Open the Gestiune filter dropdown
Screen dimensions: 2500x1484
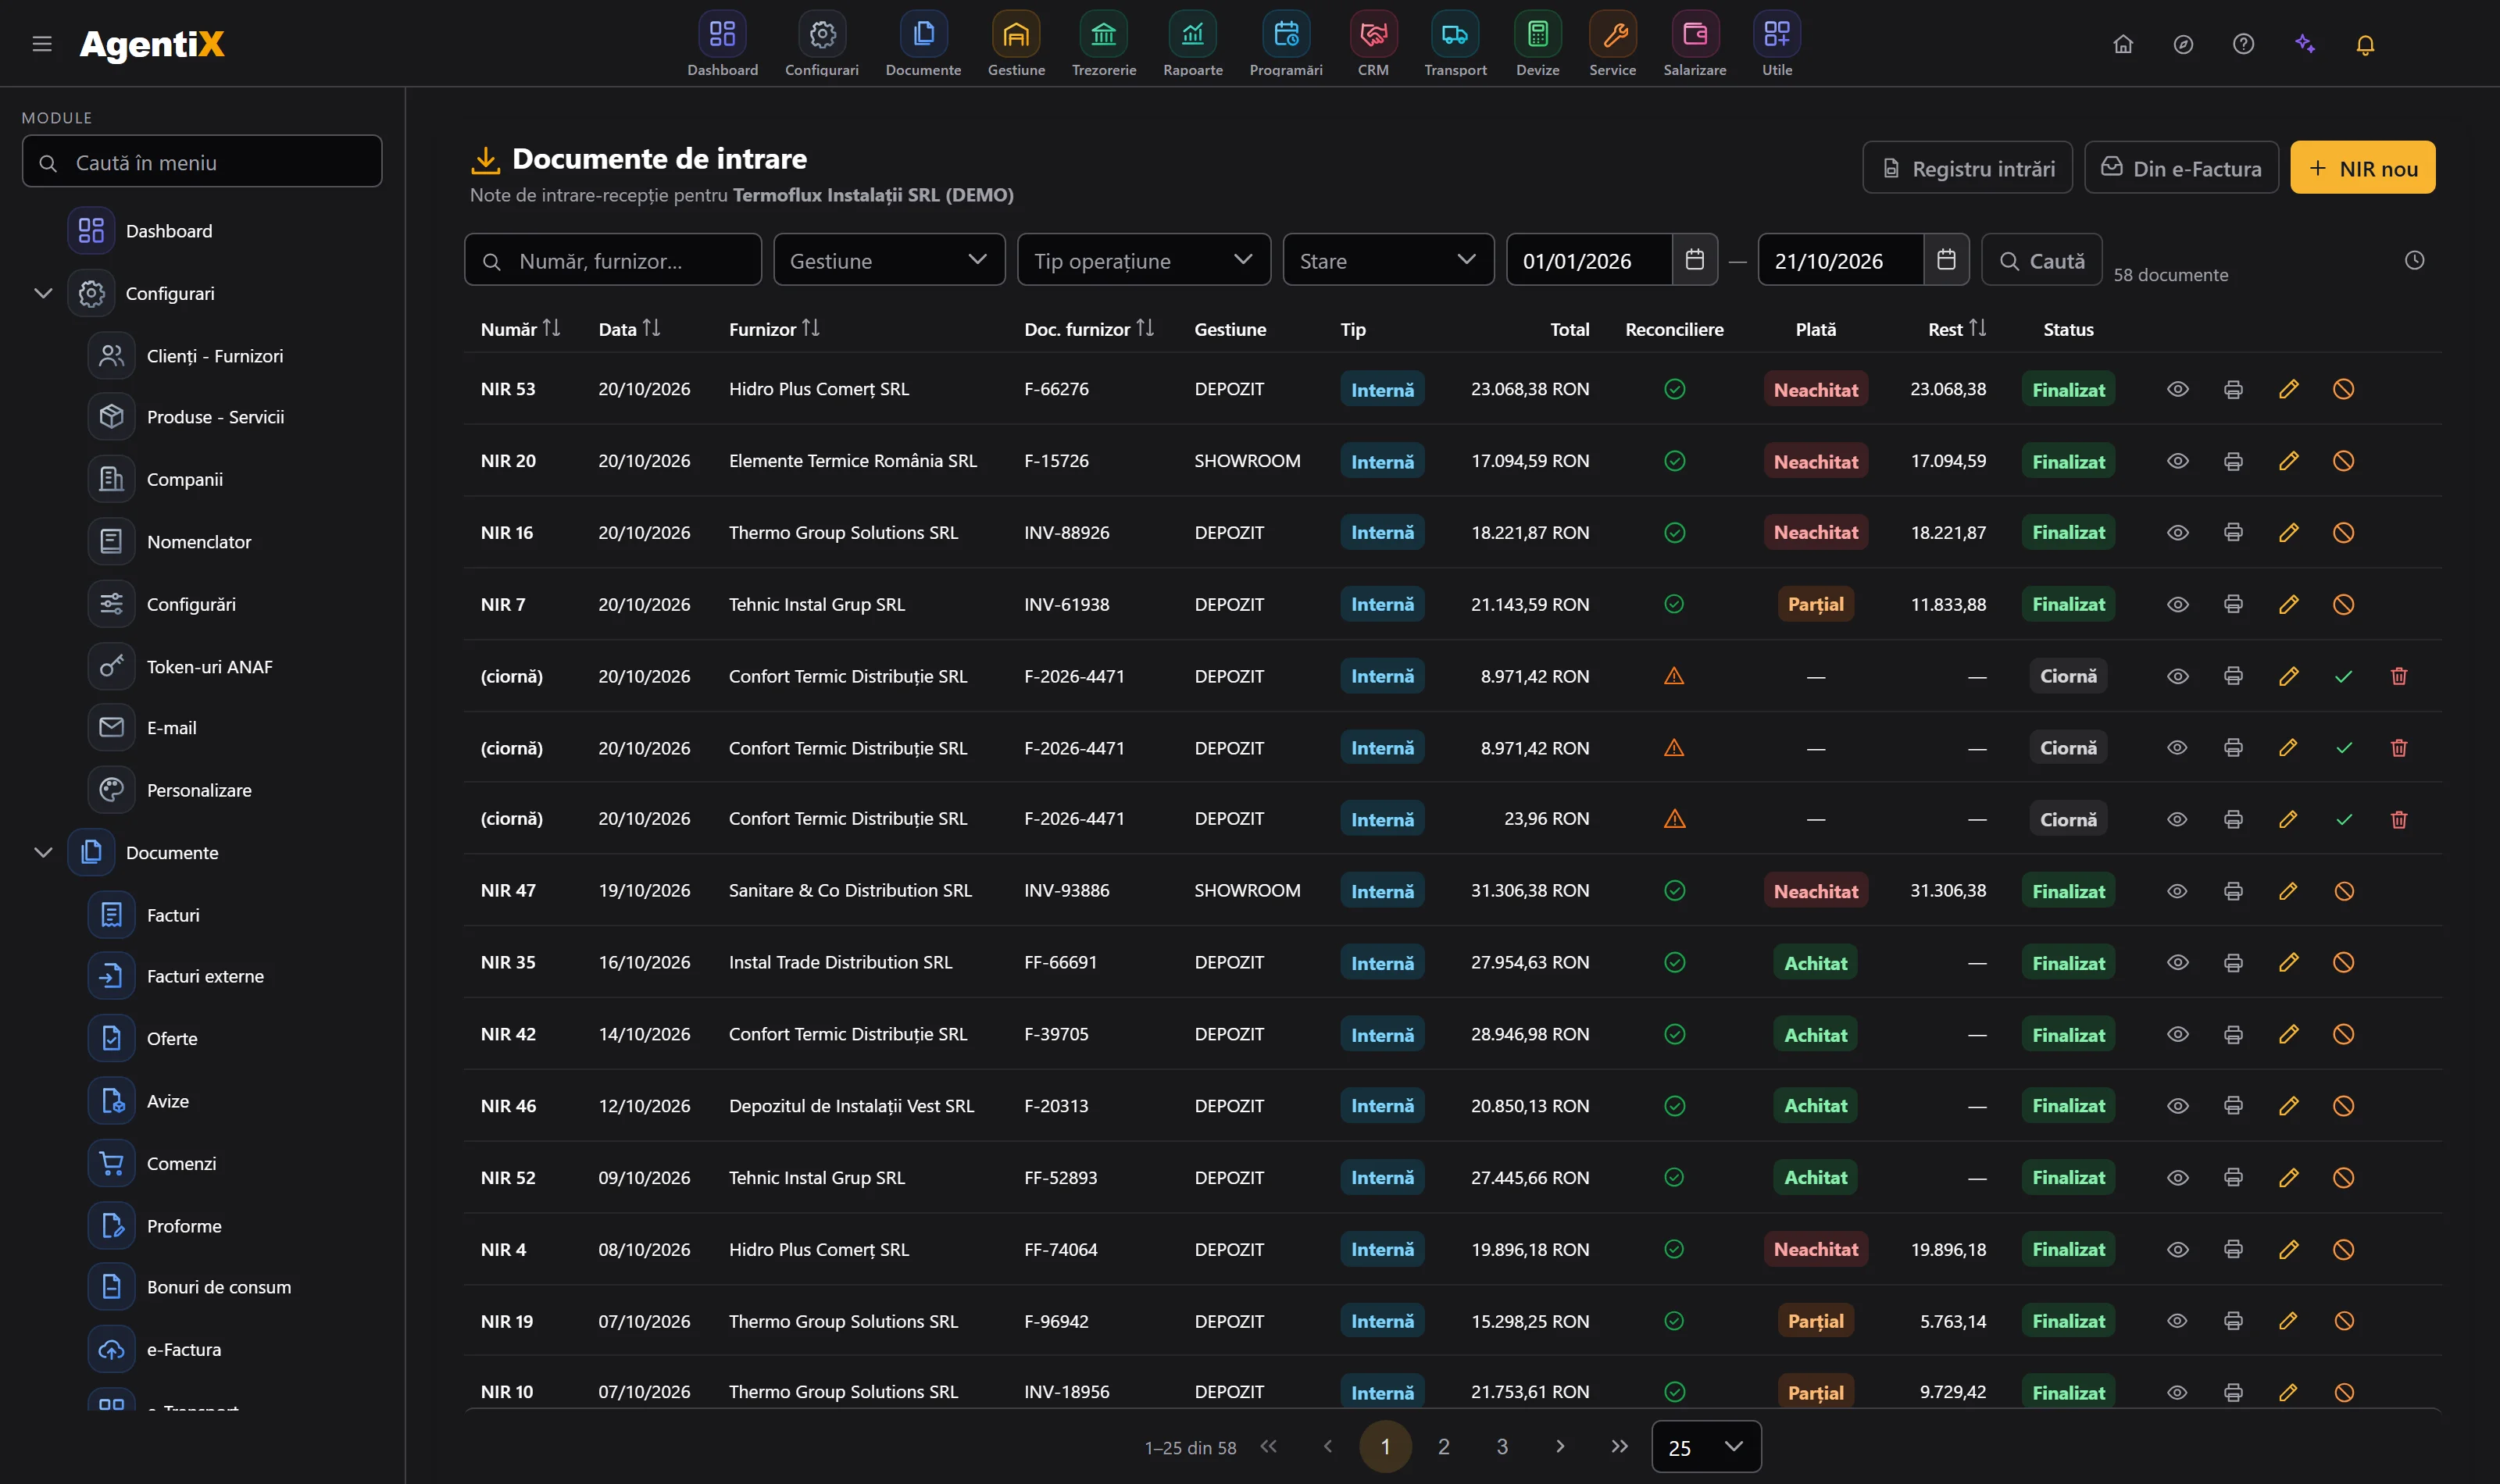coord(889,260)
